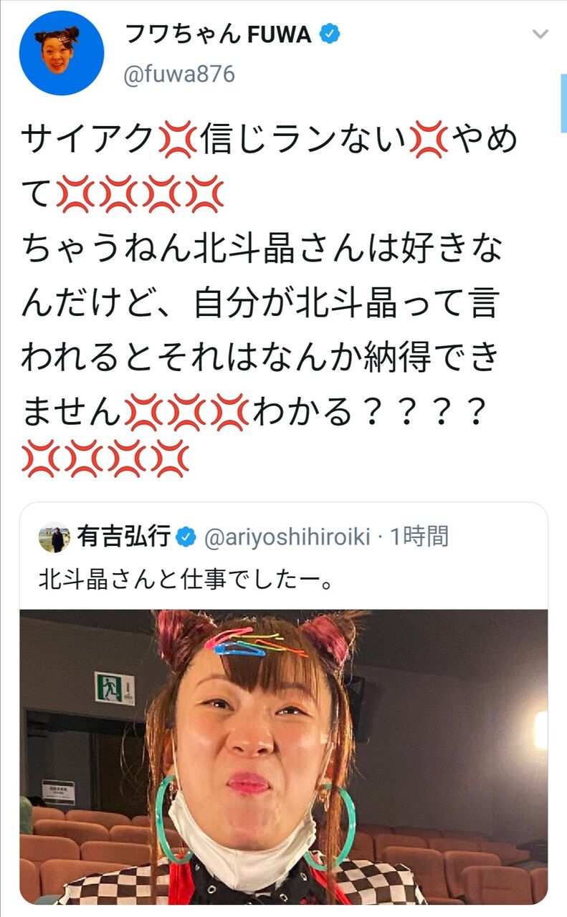Click the last row of anger emojis

[x=105, y=460]
